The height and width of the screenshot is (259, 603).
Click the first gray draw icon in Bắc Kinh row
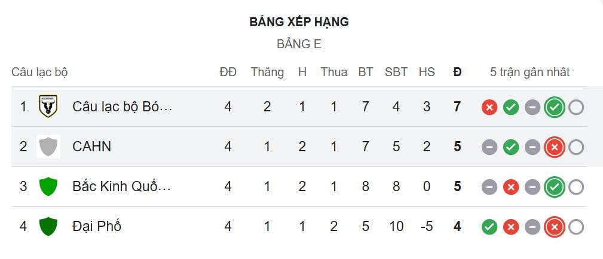[x=489, y=187]
